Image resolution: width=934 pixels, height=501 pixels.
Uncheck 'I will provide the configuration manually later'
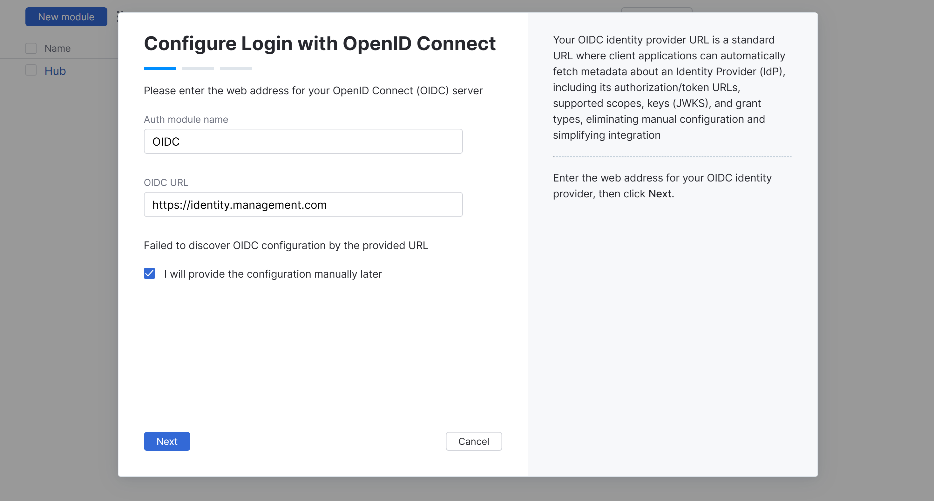pos(149,274)
